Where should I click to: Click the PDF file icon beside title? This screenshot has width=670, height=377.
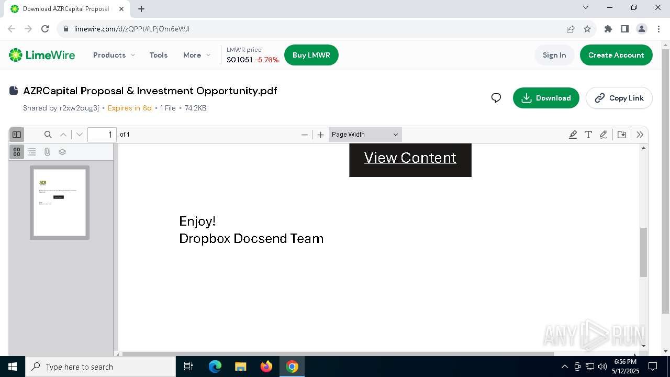pyautogui.click(x=14, y=91)
